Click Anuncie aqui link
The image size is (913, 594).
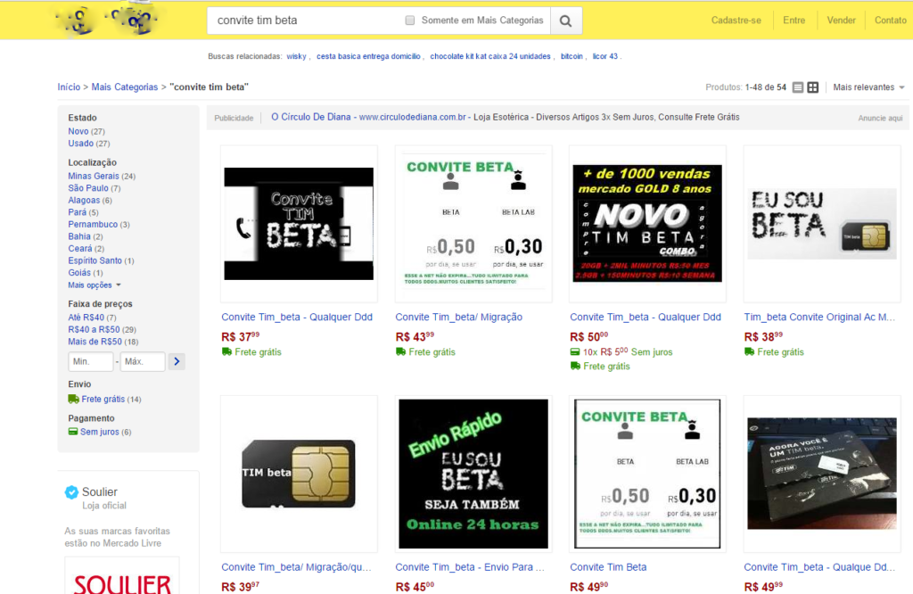pyautogui.click(x=880, y=119)
